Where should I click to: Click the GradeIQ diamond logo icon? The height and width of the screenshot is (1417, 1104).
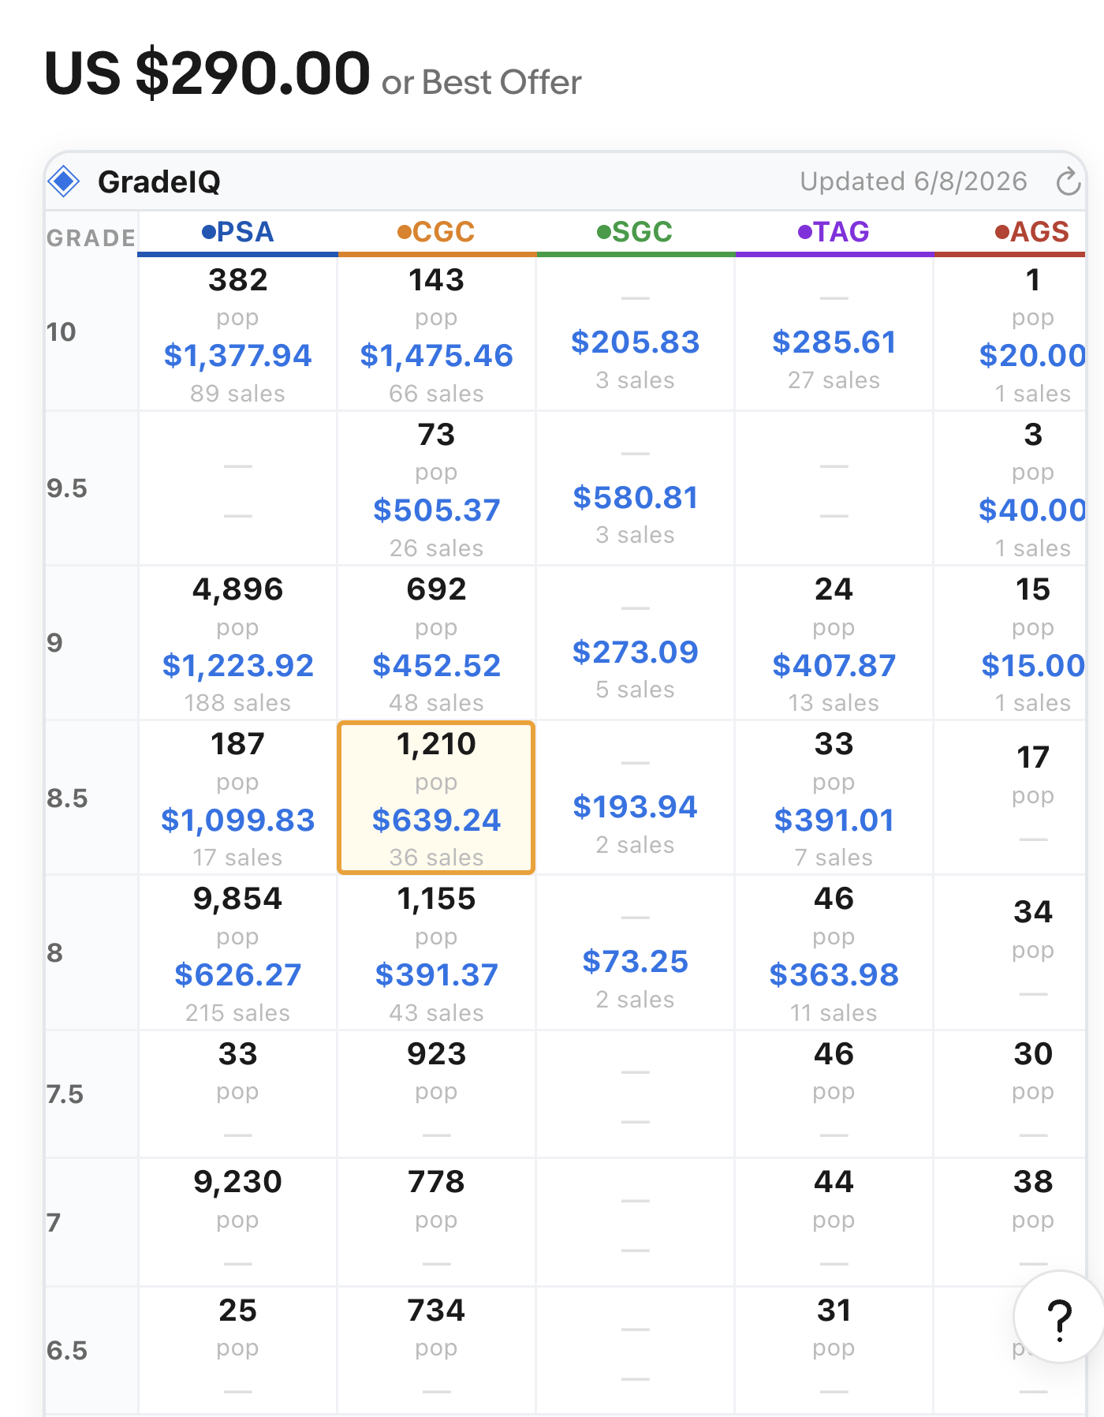pos(64,181)
